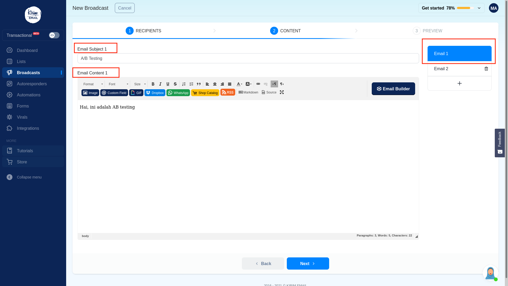Click the Insert Image icon
Image resolution: width=508 pixels, height=286 pixels.
pyautogui.click(x=90, y=92)
